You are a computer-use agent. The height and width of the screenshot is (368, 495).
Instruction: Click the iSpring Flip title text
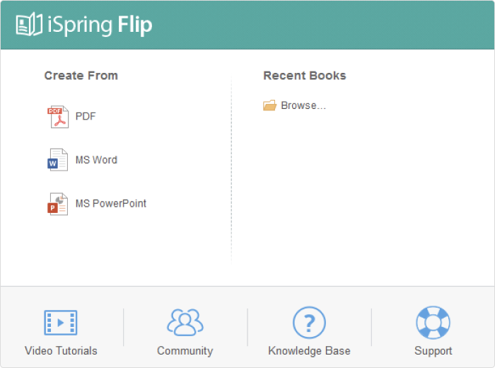pos(100,25)
